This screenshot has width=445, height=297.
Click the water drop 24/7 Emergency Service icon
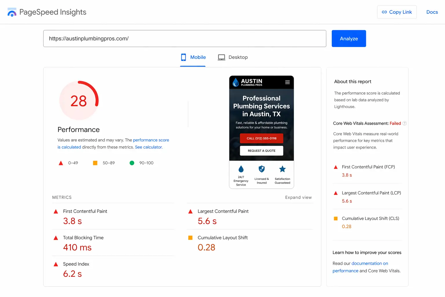241,169
